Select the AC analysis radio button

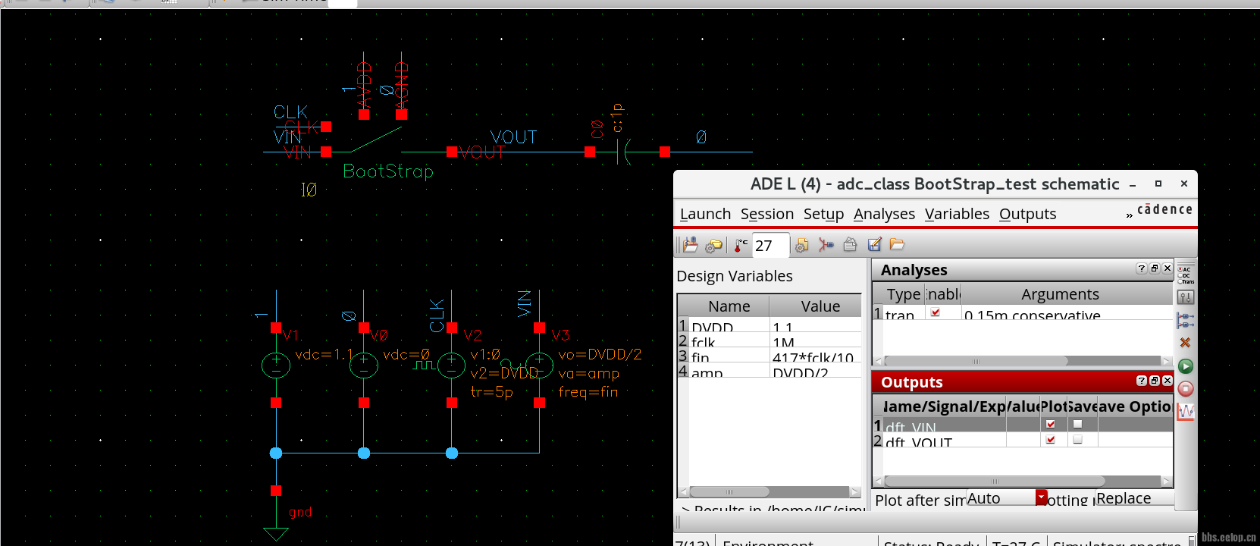coord(1180,270)
